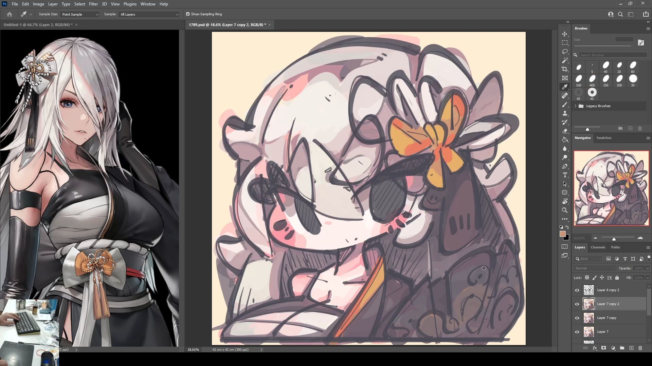Open the Filter menu
652x366 pixels.
point(93,4)
